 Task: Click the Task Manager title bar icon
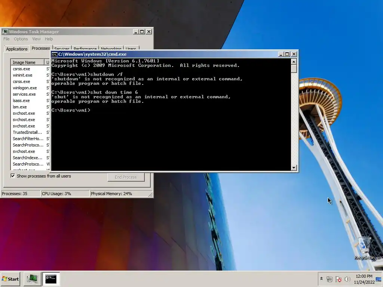tap(5, 31)
